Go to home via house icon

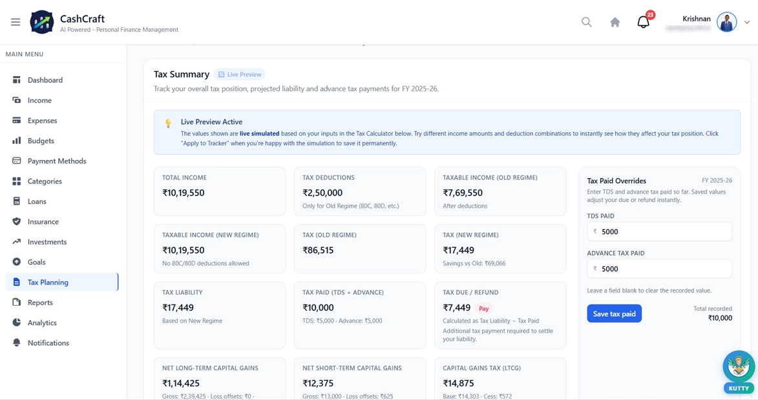(615, 22)
